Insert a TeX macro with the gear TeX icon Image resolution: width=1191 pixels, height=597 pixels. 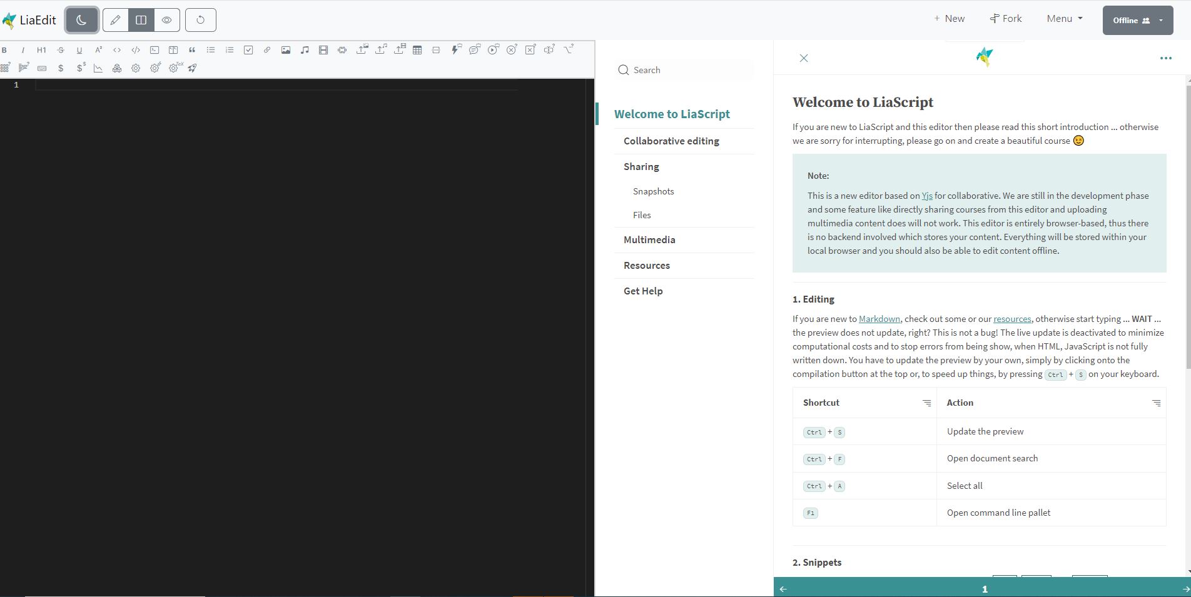tap(175, 68)
